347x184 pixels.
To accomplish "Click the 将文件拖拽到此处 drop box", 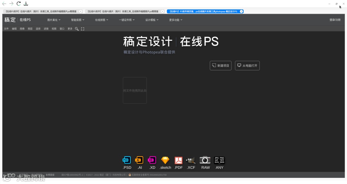I will coord(135,90).
